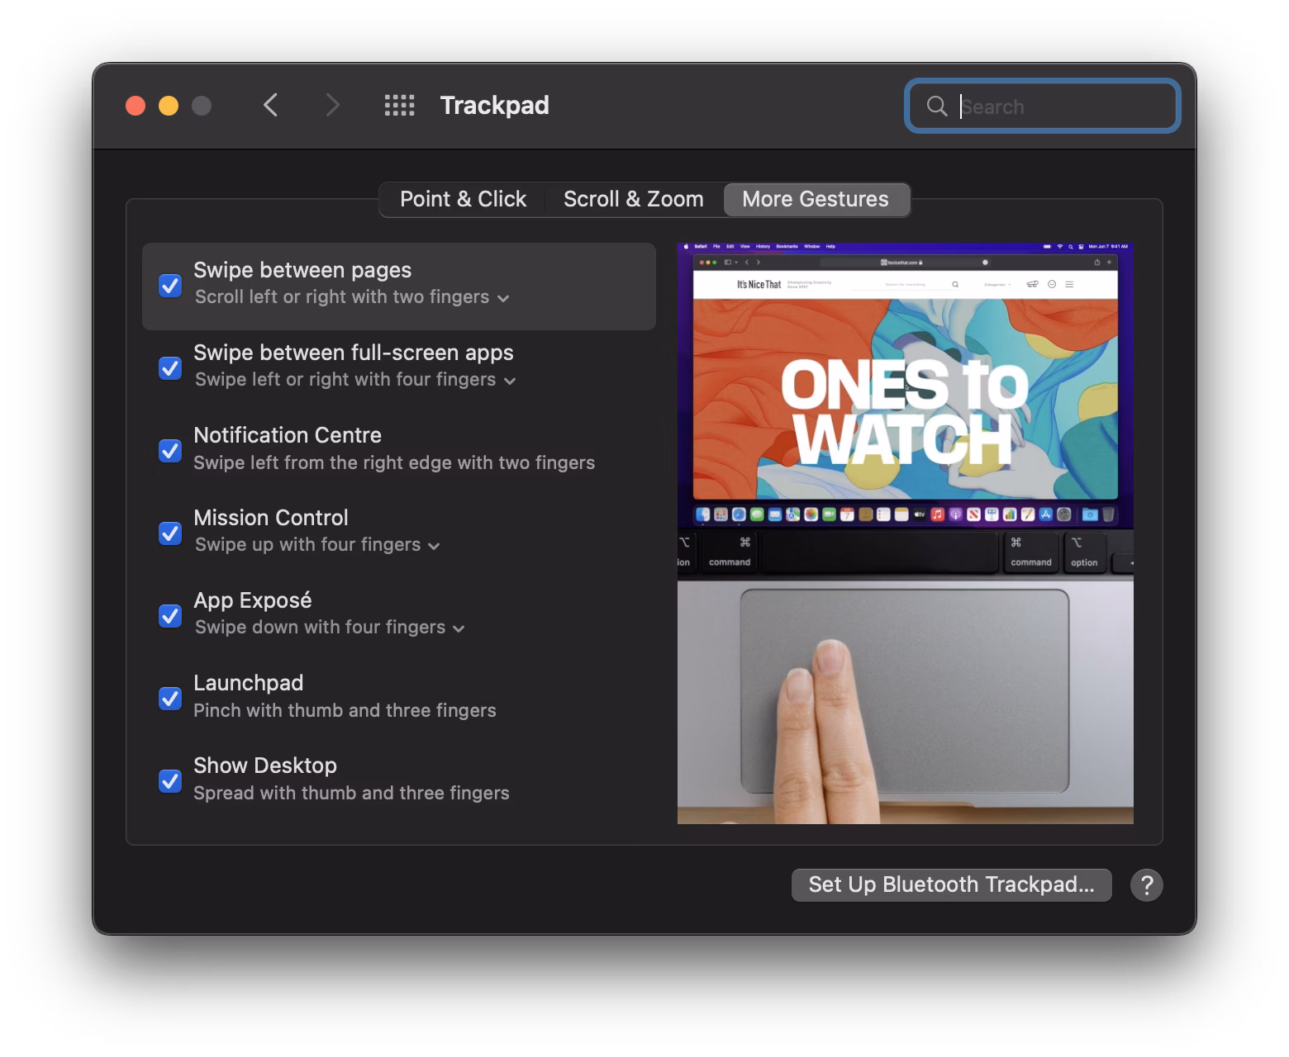Click the back navigation arrow
This screenshot has width=1289, height=1057.
click(270, 106)
